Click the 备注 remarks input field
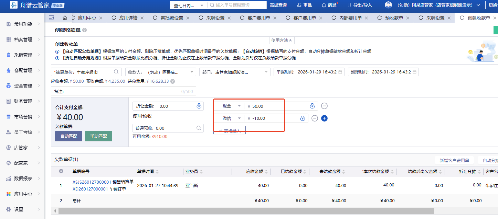The width and height of the screenshot is (498, 219). click(122, 92)
